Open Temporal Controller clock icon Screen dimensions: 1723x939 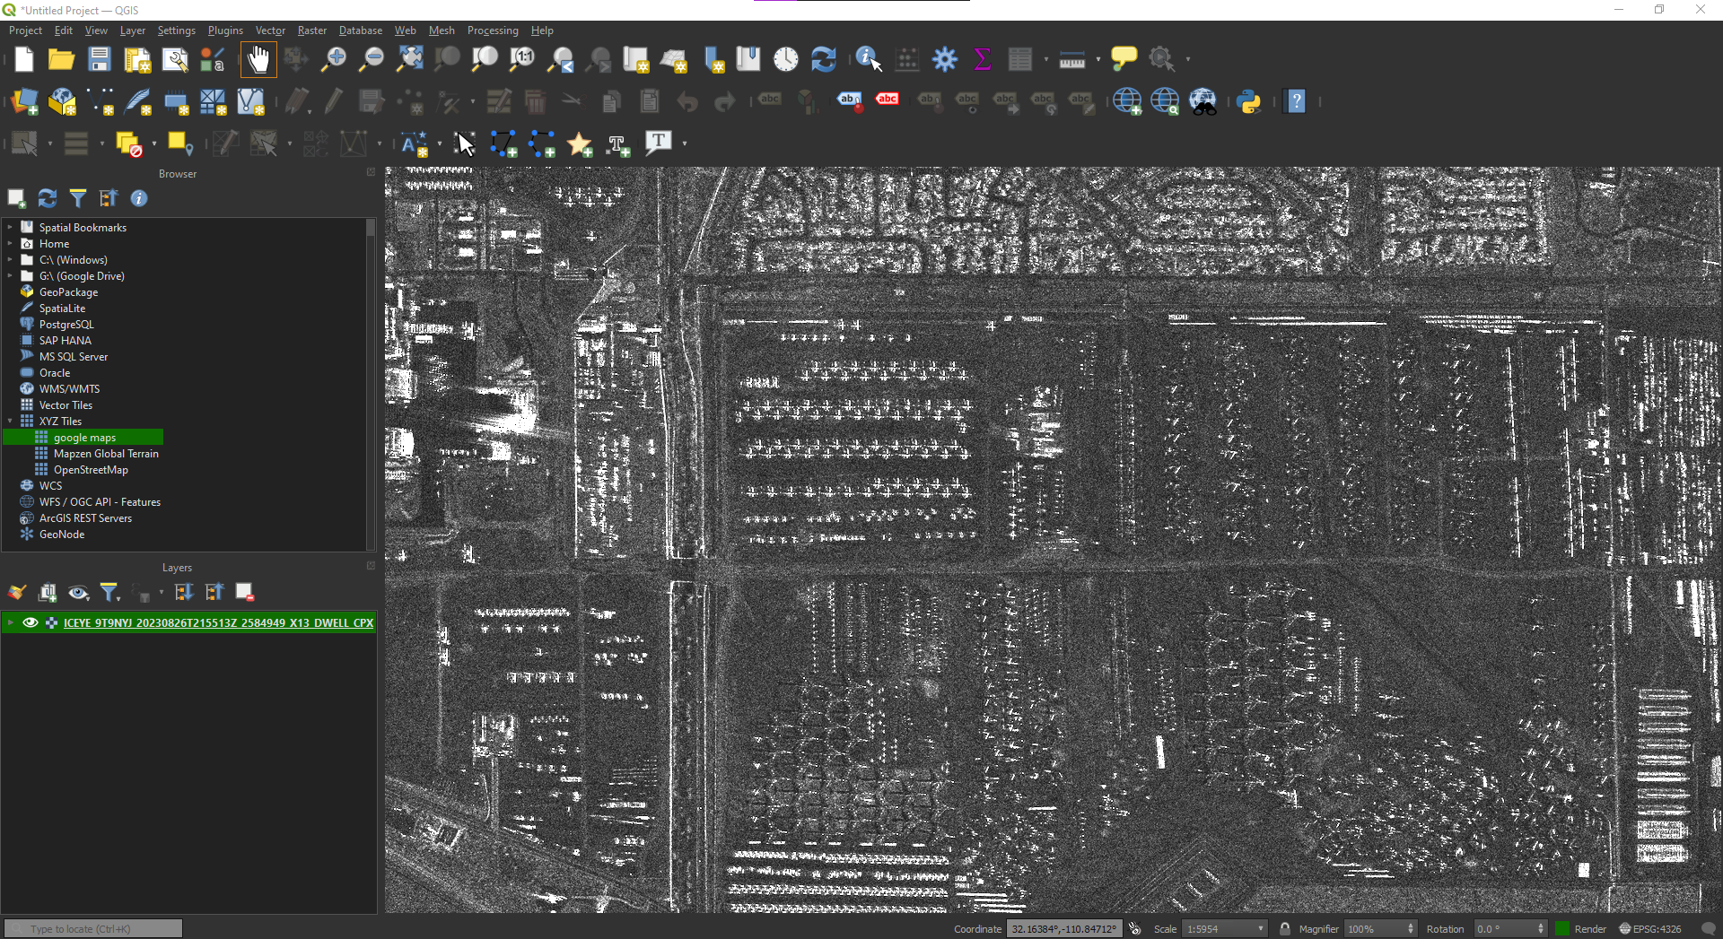(x=786, y=60)
